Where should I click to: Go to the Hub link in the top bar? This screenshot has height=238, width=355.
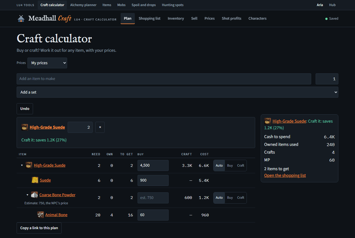[332, 5]
